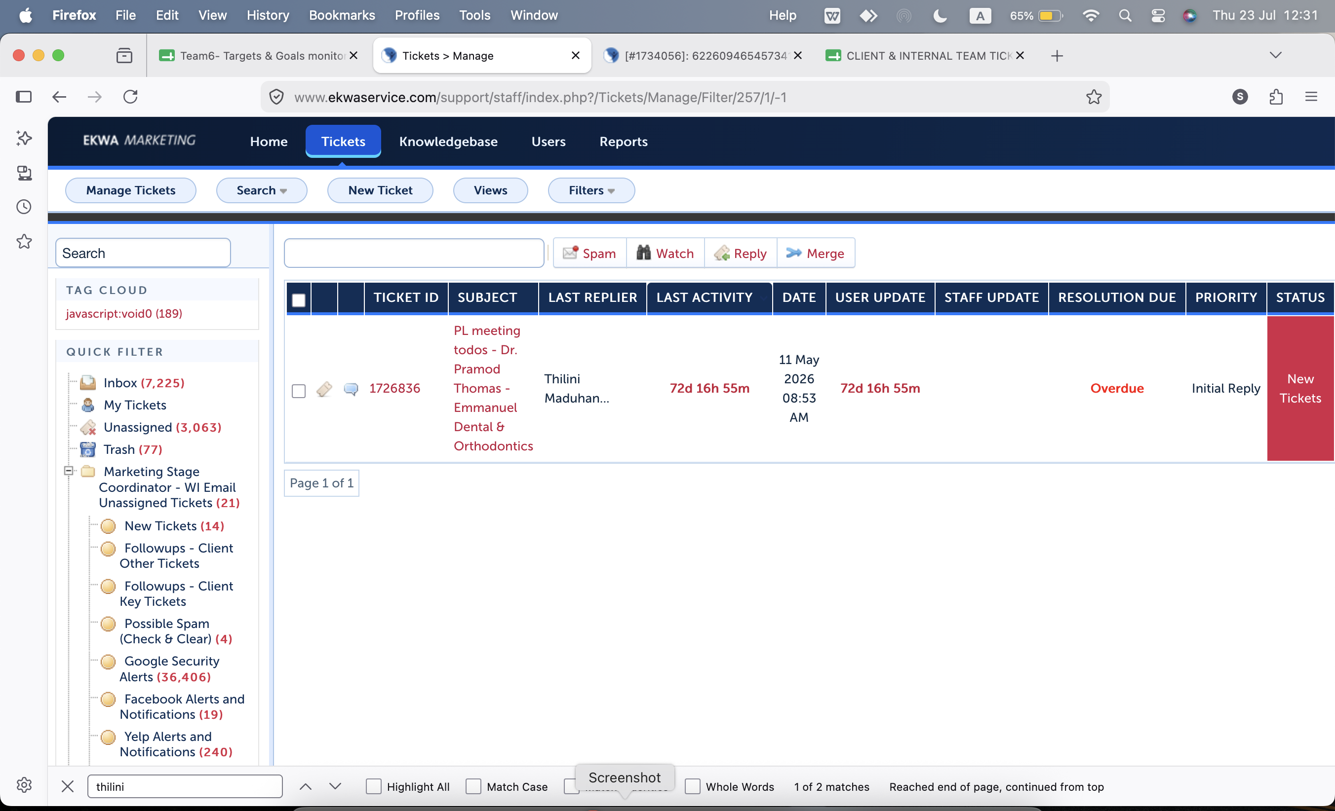Click the Yelp Alerts circle icon
Screen dimensions: 1335x811
[108, 737]
